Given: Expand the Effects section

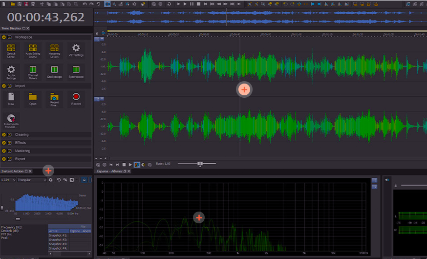Looking at the screenshot, I should pyautogui.click(x=4, y=143).
